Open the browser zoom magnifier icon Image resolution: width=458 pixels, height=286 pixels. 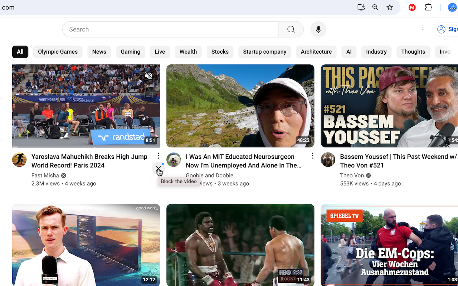[x=375, y=8]
